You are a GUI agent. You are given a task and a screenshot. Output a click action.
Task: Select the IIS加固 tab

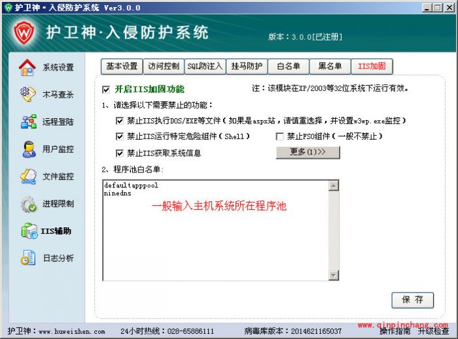click(x=372, y=66)
